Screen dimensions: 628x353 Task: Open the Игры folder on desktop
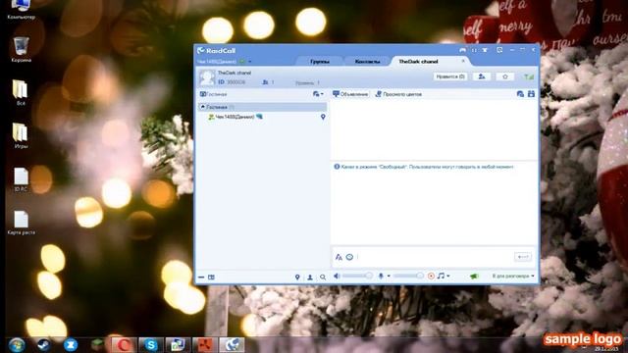(21, 135)
